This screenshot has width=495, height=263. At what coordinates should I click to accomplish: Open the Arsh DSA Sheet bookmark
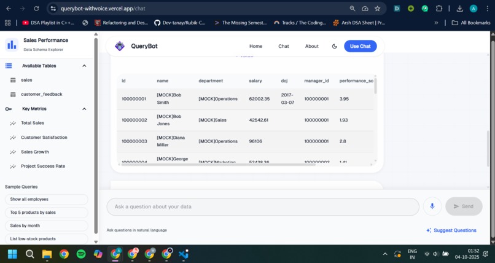tap(359, 23)
